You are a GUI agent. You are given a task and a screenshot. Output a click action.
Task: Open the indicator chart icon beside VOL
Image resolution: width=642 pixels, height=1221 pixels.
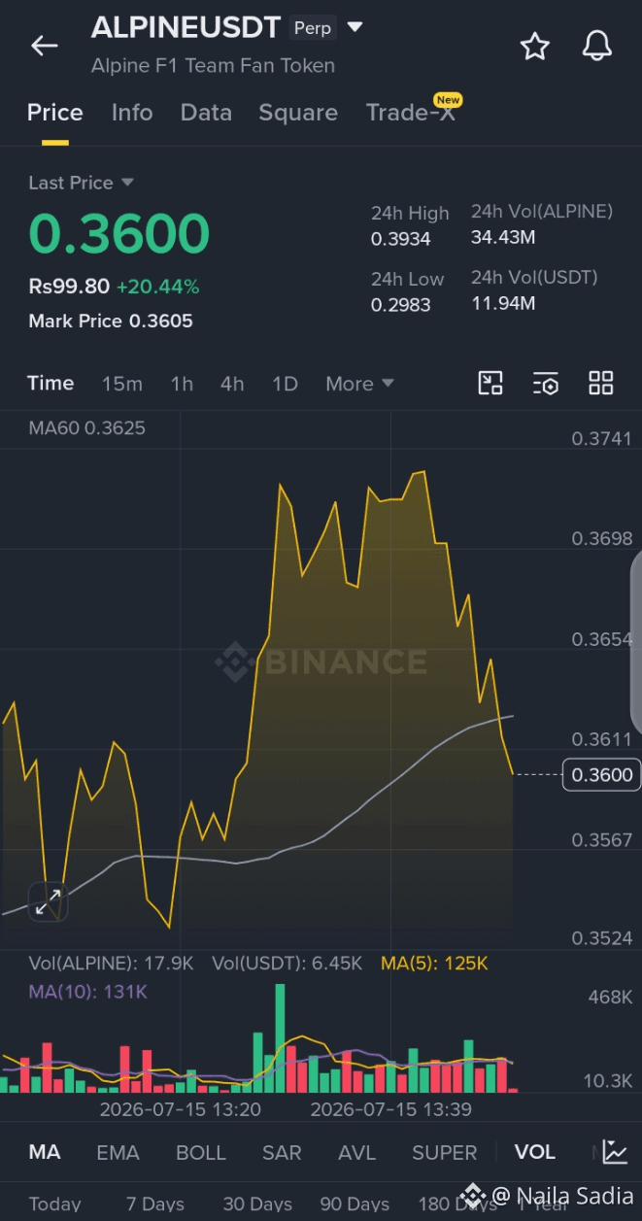click(614, 1152)
